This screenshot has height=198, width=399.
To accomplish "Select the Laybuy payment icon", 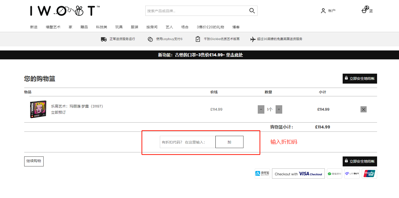I will tap(352, 174).
